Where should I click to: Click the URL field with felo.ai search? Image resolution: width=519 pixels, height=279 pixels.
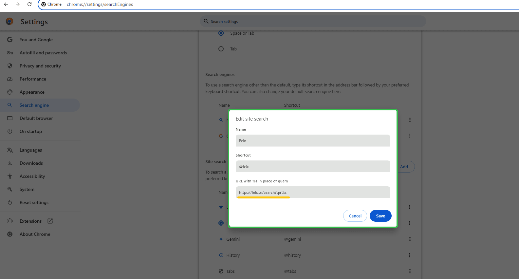click(313, 192)
